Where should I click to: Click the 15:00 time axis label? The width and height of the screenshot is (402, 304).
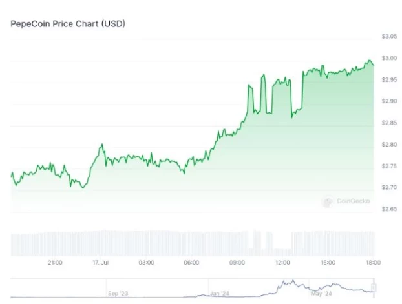coord(328,262)
